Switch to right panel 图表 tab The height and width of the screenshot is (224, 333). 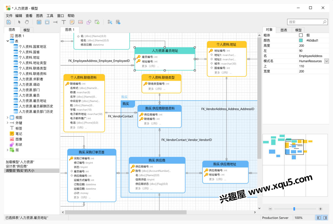tap(284, 30)
